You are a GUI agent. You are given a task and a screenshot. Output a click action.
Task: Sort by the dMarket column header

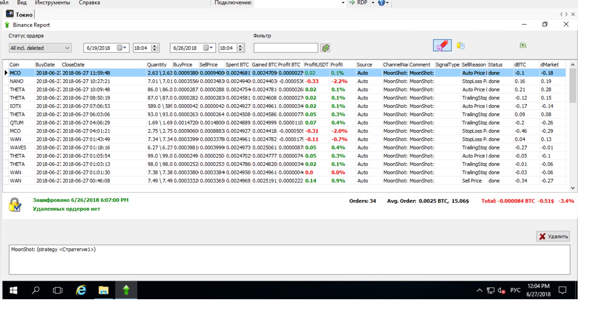click(x=552, y=64)
